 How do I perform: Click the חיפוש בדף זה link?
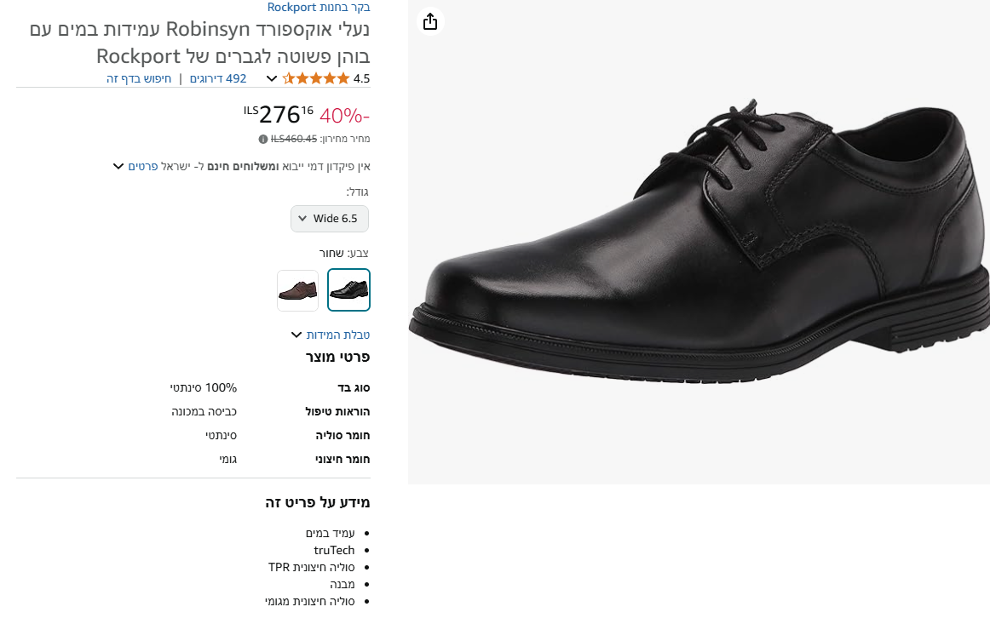[x=139, y=78]
